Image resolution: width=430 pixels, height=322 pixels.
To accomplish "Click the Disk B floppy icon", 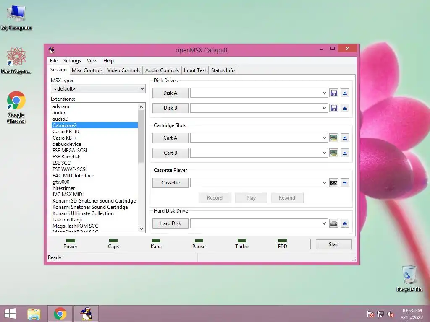I will coord(333,108).
